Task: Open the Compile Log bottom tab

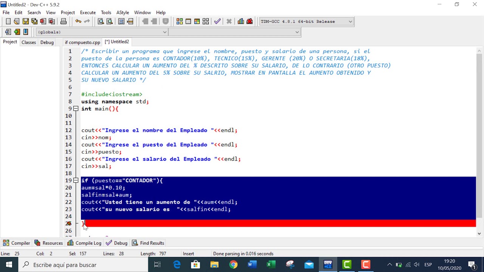Action: click(x=84, y=243)
